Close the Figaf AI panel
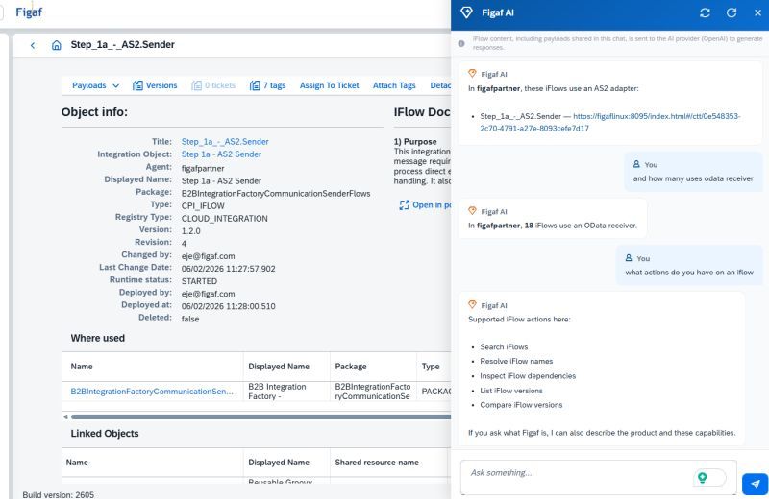769x499 pixels. 757,13
